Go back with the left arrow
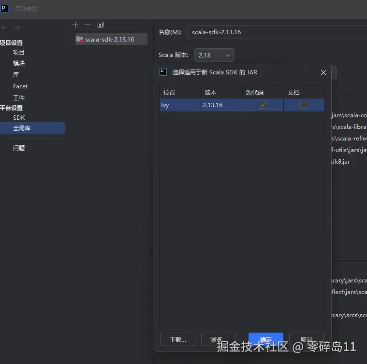 tap(4, 28)
